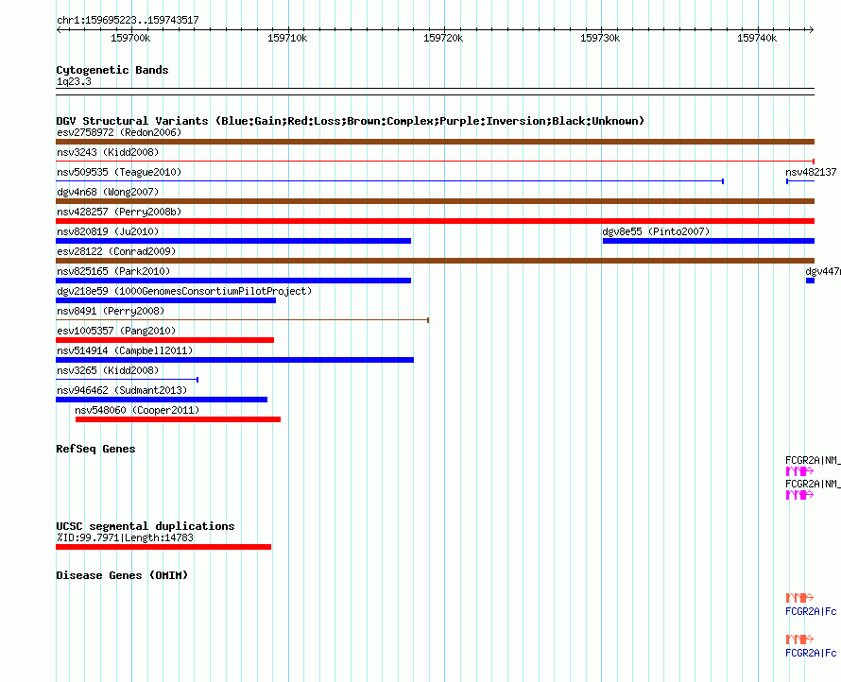This screenshot has height=682, width=841.
Task: Select the nsv428257 (Perry2008b) red loss bar
Action: (x=435, y=221)
